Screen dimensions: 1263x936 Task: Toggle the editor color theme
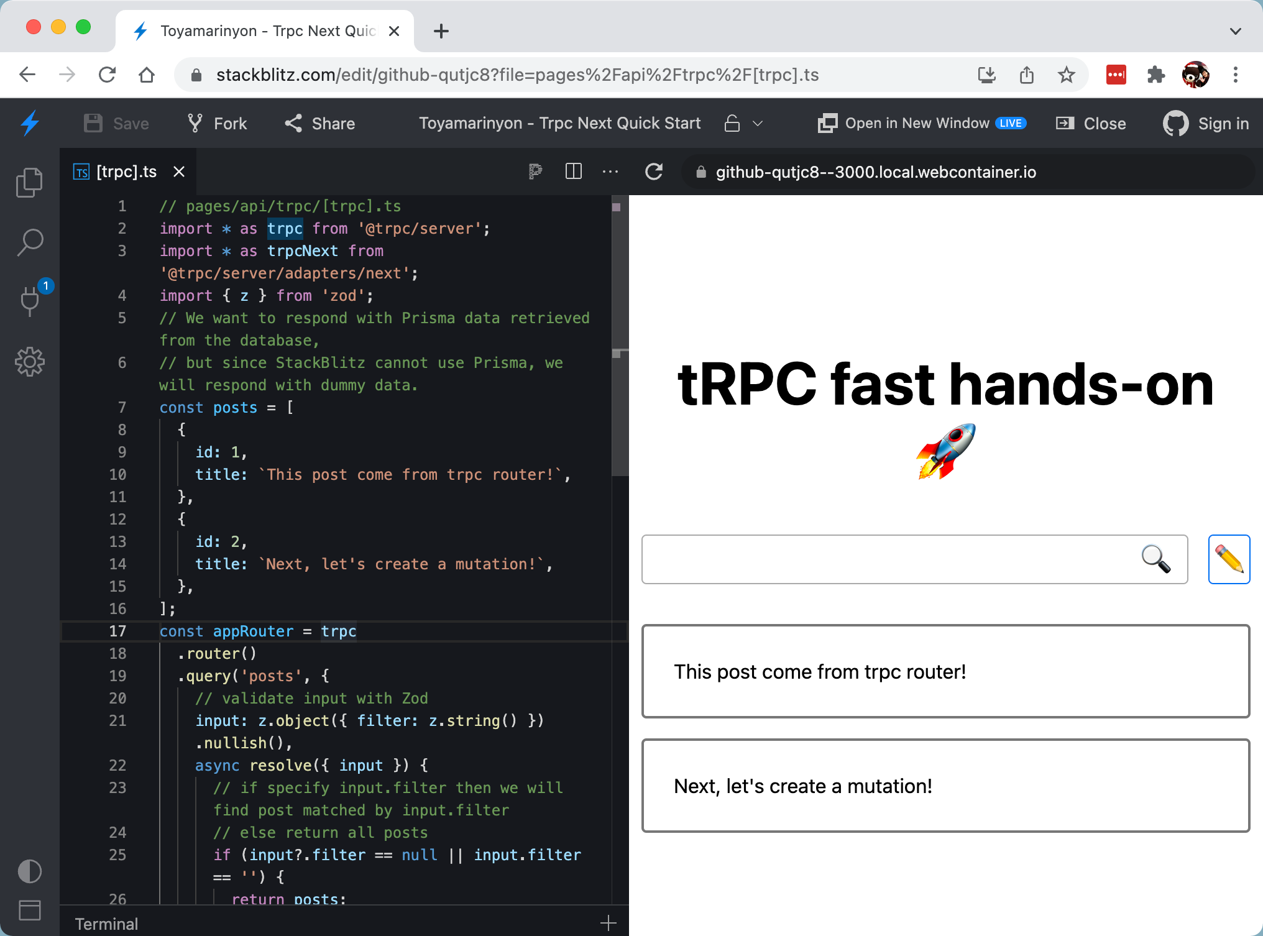29,871
